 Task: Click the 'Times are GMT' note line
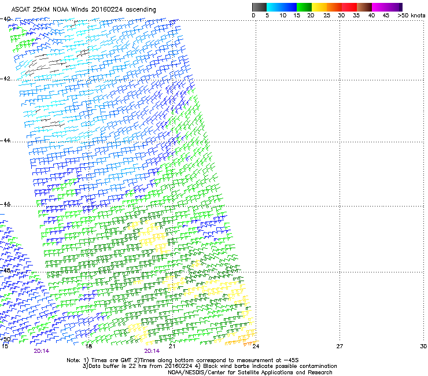pyautogui.click(x=183, y=360)
